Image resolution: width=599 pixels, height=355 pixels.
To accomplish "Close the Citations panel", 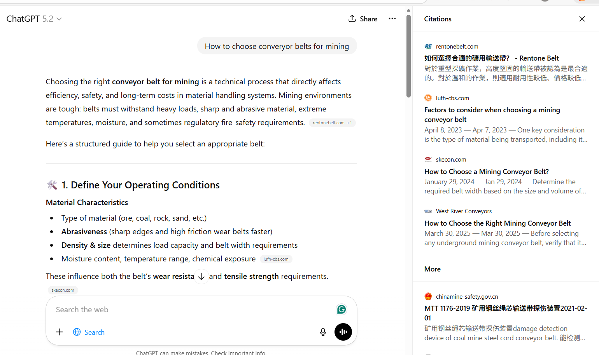I will pyautogui.click(x=582, y=19).
